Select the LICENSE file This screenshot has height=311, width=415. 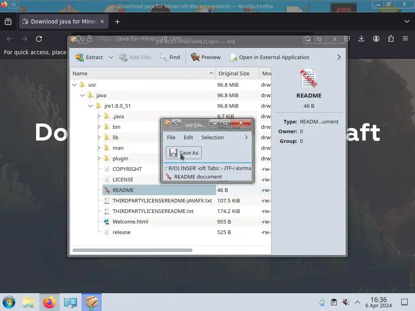pos(123,179)
